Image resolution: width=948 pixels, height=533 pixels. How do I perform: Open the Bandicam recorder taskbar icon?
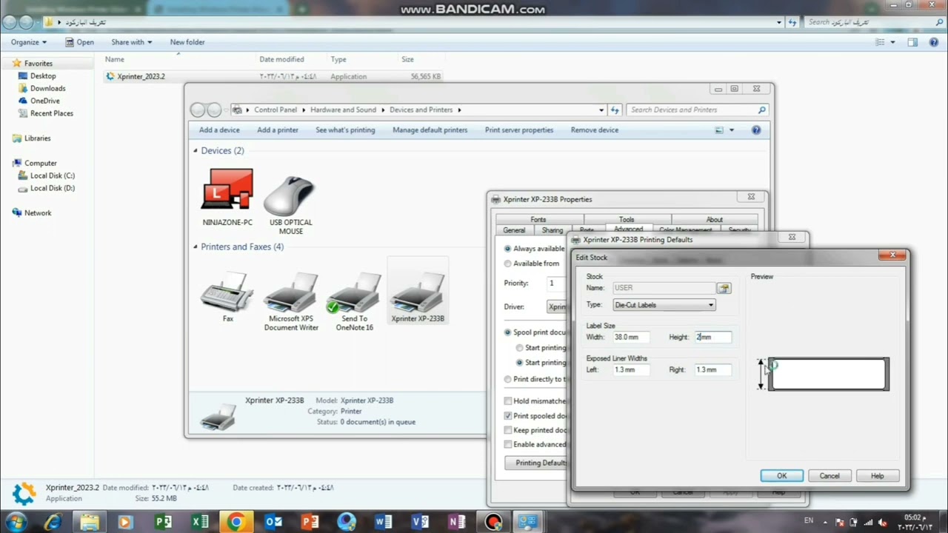tap(493, 522)
